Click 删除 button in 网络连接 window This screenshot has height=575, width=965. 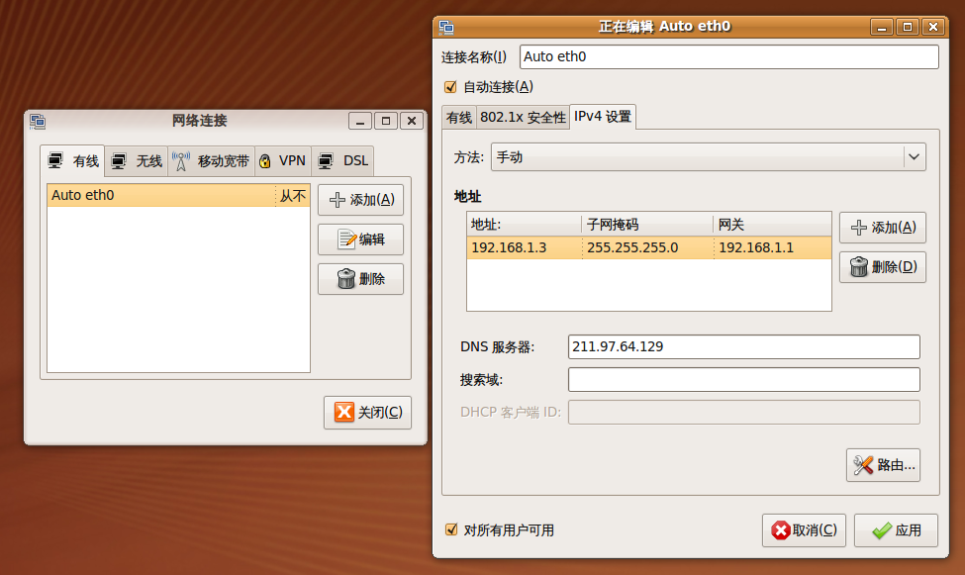[360, 279]
